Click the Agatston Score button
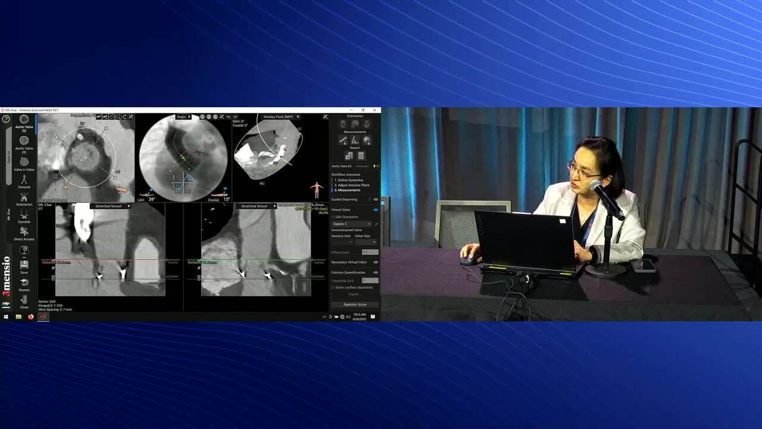 (x=355, y=304)
